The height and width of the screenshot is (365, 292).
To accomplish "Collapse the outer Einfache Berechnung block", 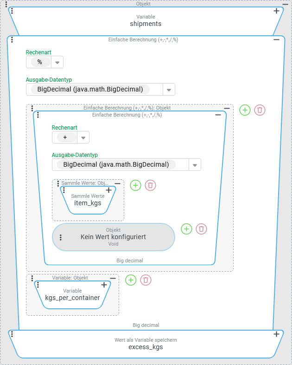I will (x=276, y=40).
